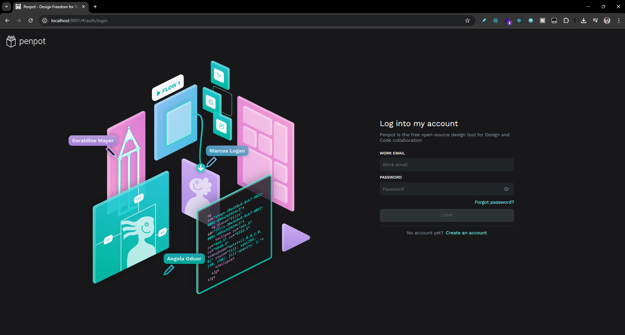Bookmark this page with the star icon
The height and width of the screenshot is (335, 625).
467,21
